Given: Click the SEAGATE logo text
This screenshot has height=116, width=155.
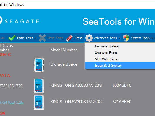Looking at the screenshot, I should click(22, 21).
